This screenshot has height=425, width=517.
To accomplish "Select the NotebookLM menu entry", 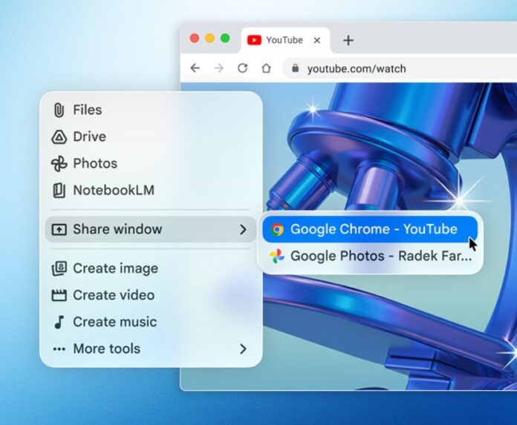I will [151, 191].
